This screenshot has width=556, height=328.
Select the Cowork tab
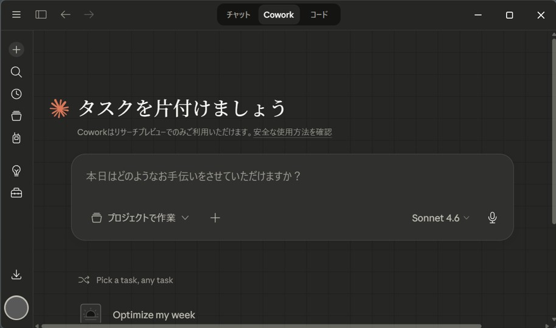[x=279, y=15]
